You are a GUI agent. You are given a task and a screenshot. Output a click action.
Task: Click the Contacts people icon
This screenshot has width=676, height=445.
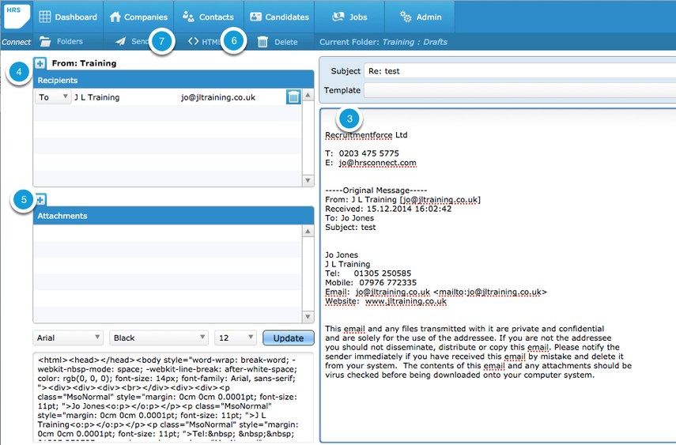tap(188, 17)
